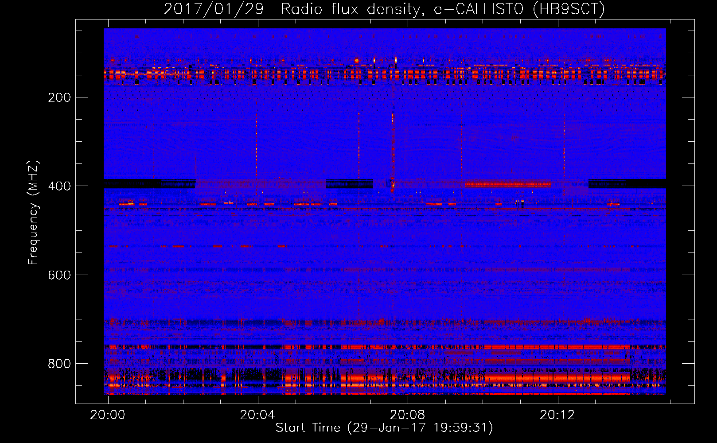The image size is (717, 443).
Task: Click the 20:00 time tick label
Action: click(x=108, y=415)
